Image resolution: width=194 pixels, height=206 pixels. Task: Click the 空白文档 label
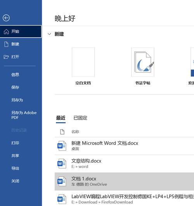point(83,83)
